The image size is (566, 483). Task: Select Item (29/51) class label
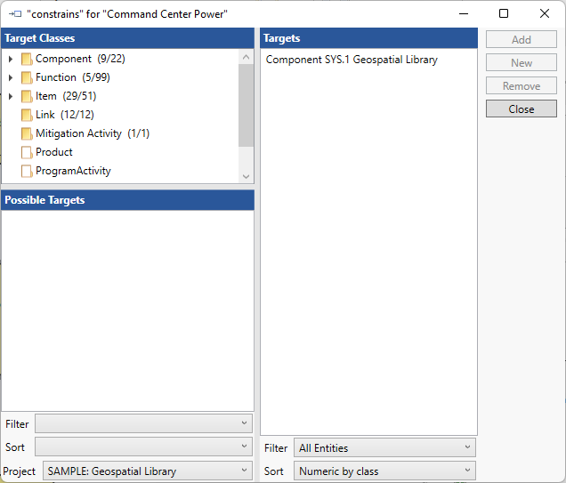pos(66,96)
